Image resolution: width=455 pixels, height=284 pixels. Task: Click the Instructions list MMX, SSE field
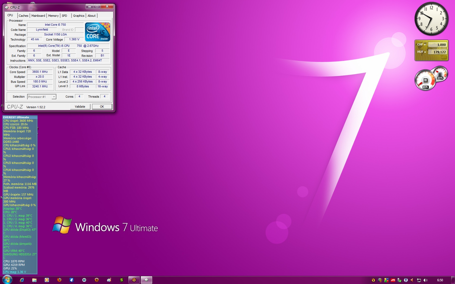click(68, 61)
